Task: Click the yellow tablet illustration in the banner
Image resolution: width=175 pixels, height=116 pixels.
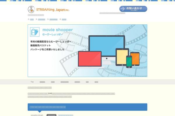Action: tap(122, 57)
